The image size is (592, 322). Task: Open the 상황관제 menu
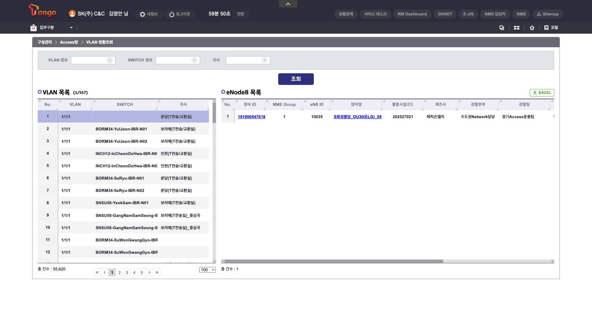click(346, 14)
